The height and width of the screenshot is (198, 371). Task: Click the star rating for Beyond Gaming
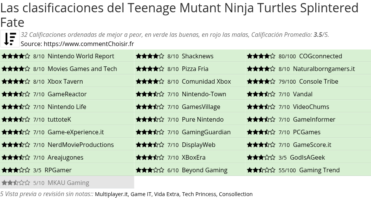[150, 170]
